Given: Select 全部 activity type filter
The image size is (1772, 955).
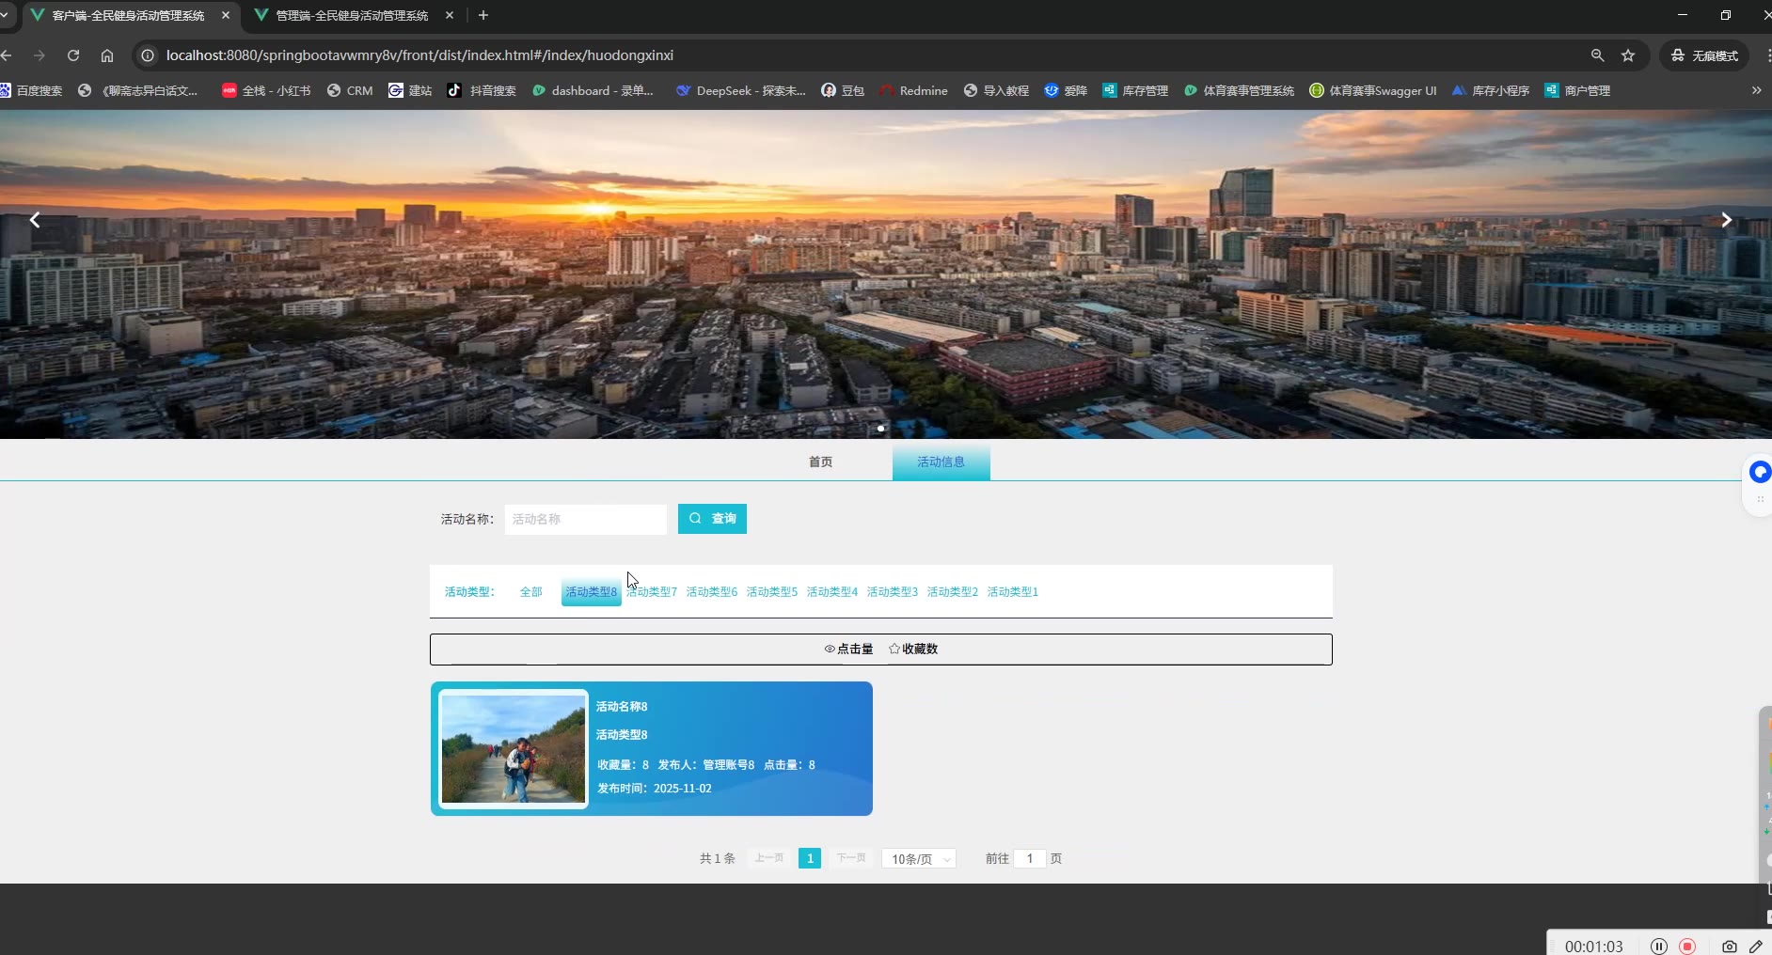Looking at the screenshot, I should pos(530,592).
